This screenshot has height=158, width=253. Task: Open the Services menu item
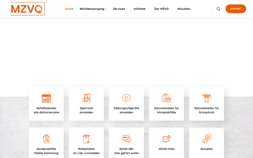(119, 9)
